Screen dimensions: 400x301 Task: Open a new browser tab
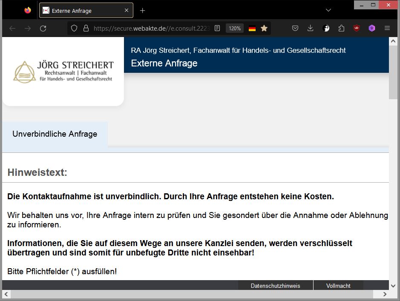143,11
